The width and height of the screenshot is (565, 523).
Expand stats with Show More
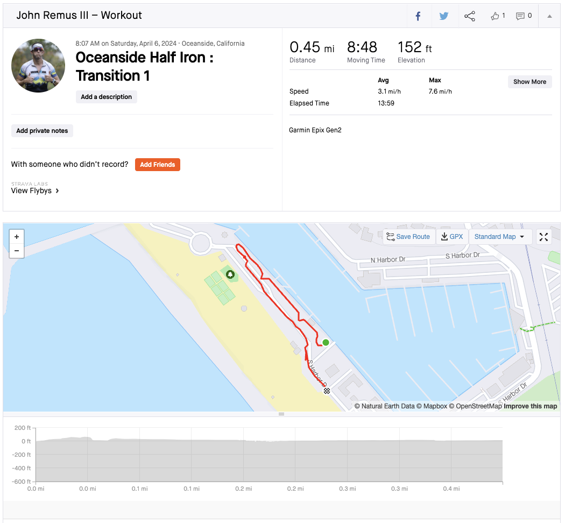tap(529, 82)
